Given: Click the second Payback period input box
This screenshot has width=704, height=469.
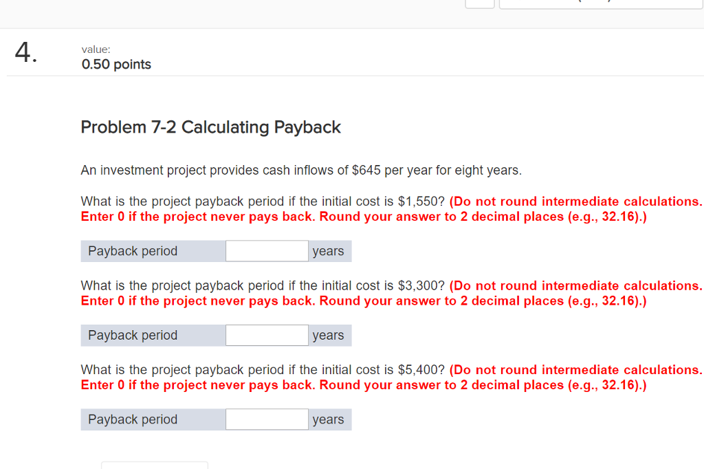Looking at the screenshot, I should pos(267,335).
